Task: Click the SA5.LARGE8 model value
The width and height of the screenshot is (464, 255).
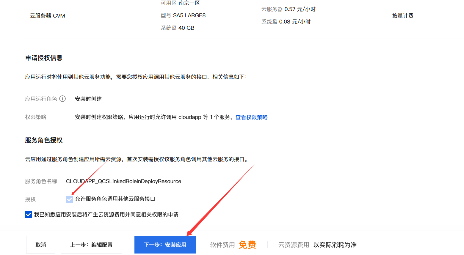Action: coord(189,15)
